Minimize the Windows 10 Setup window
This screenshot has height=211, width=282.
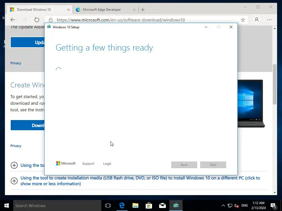pyautogui.click(x=206, y=27)
